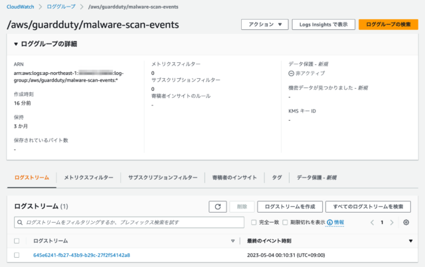425x267 pixels.
Task: Open the アクション dropdown
Action: (x=265, y=25)
